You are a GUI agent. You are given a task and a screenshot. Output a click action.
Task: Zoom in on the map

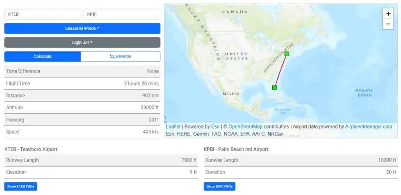coord(388,13)
